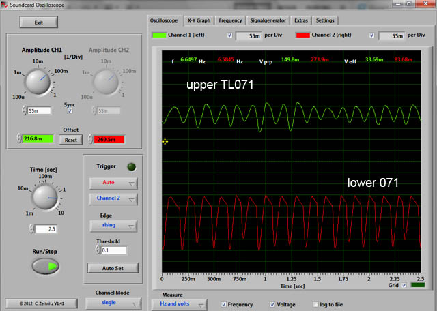Click the CH1 amplitude stepper arrows

pos(25,110)
